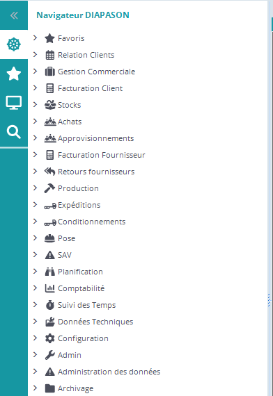Click the wrench icon beside Admin
The width and height of the screenshot is (273, 396).
[x=50, y=355]
